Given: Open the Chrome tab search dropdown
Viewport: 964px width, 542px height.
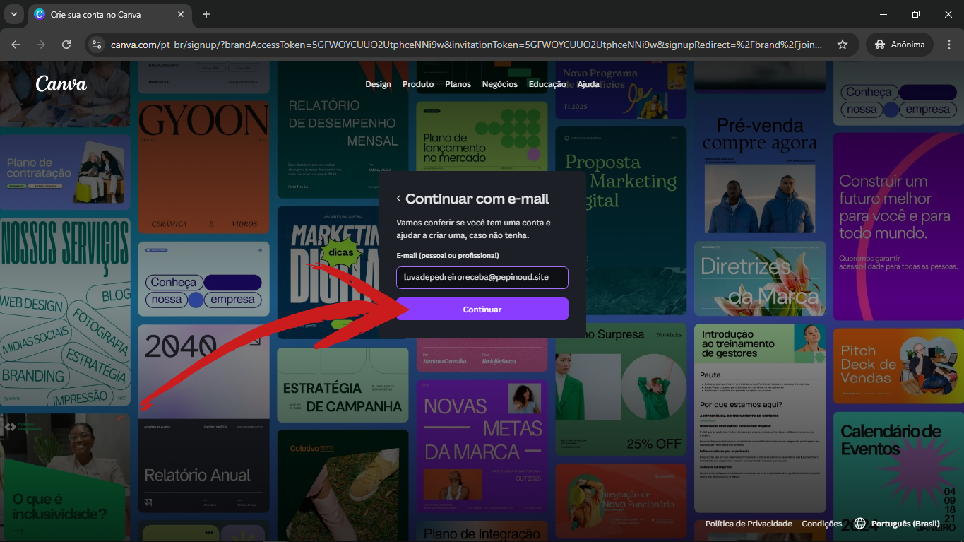Looking at the screenshot, I should (13, 14).
